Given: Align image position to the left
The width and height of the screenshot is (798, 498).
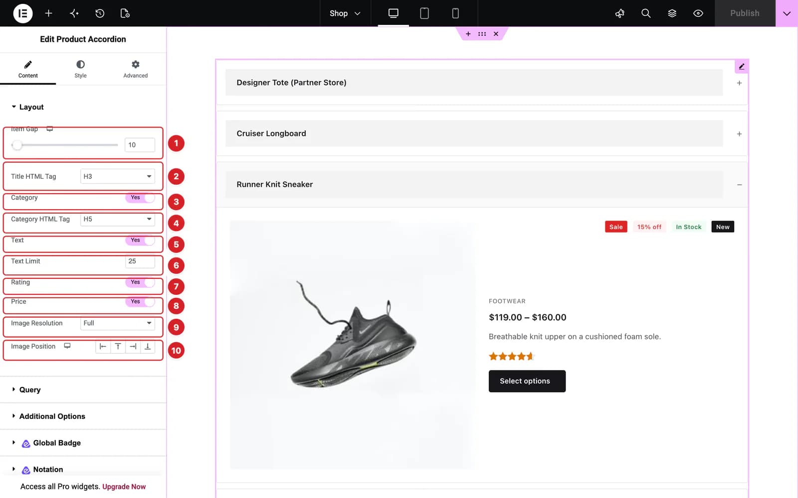Looking at the screenshot, I should tap(103, 347).
